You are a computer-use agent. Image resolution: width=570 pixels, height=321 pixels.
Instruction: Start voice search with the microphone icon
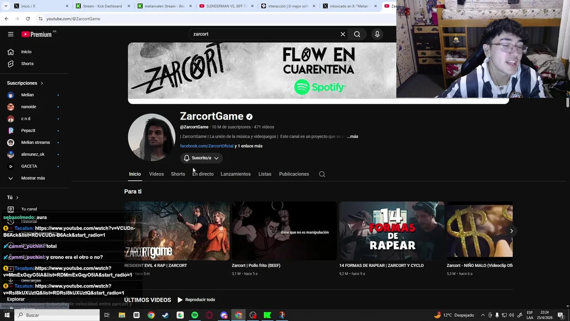[x=377, y=34]
